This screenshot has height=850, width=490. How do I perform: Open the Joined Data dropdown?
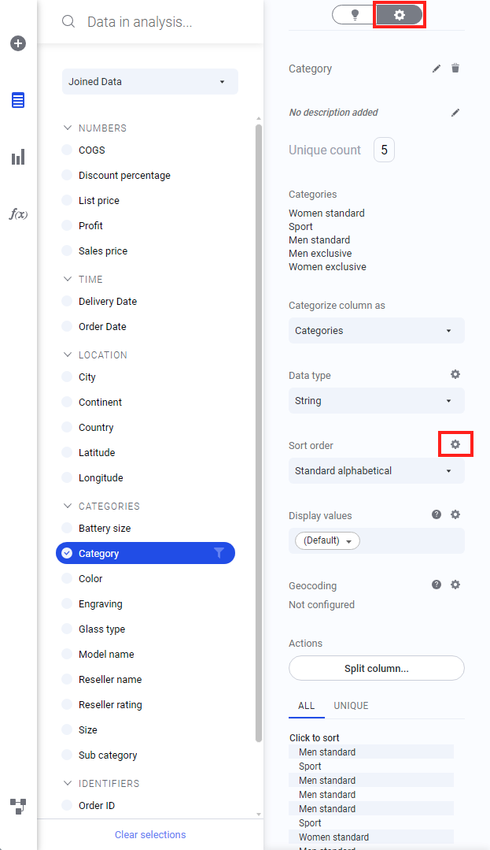pos(149,82)
